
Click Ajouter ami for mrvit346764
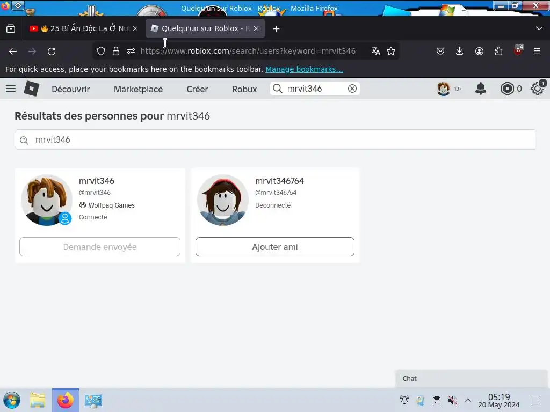pos(275,247)
